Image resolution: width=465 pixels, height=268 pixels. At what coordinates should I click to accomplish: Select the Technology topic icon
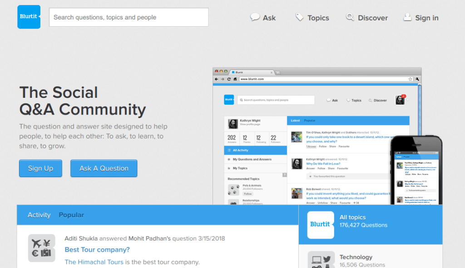pyautogui.click(x=320, y=259)
